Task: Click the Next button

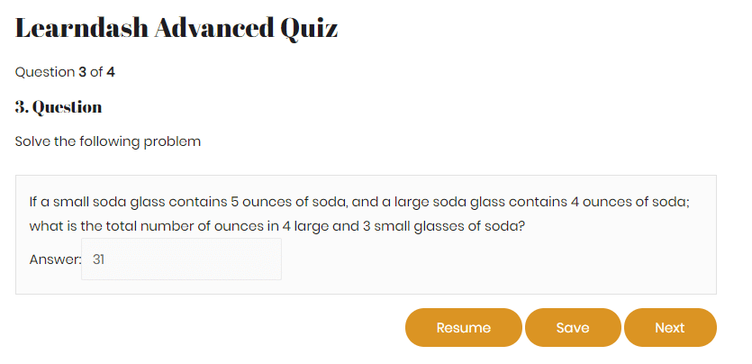Action: (670, 328)
